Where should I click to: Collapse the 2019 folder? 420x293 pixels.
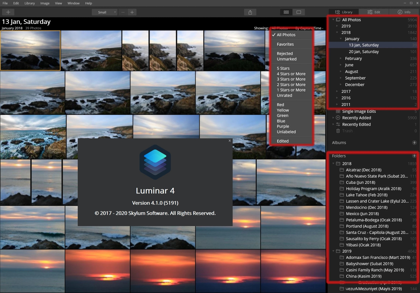click(x=333, y=251)
